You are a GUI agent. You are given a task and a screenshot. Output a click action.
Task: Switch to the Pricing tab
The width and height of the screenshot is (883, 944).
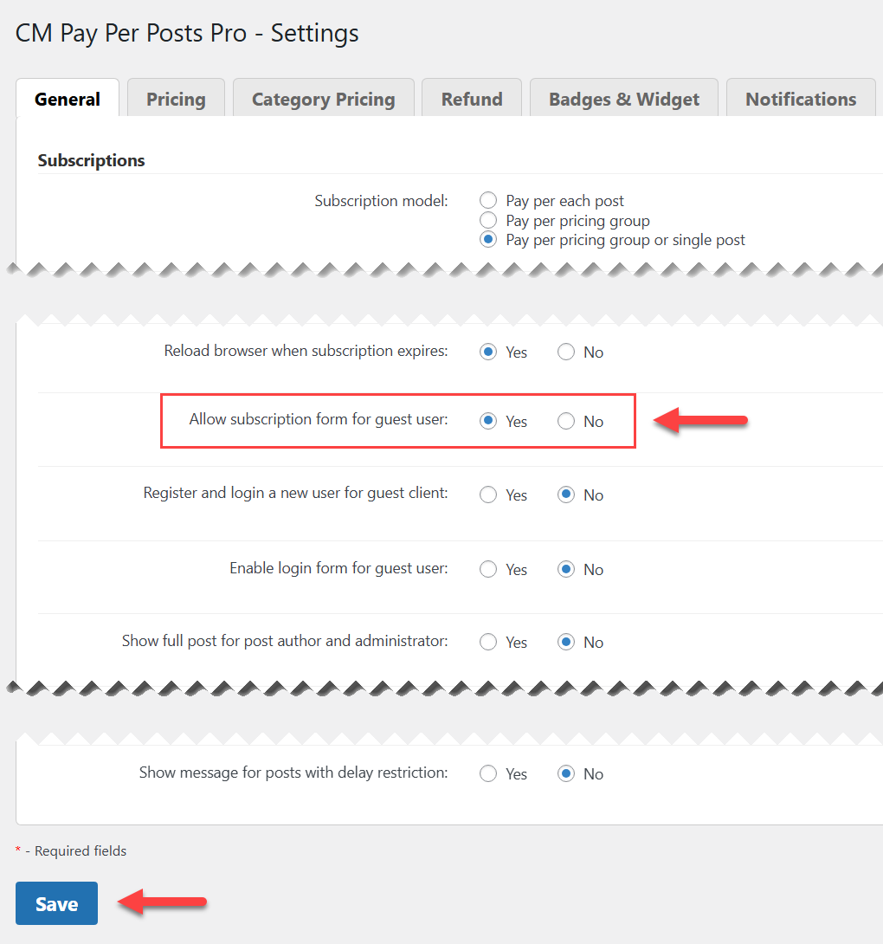coord(176,99)
